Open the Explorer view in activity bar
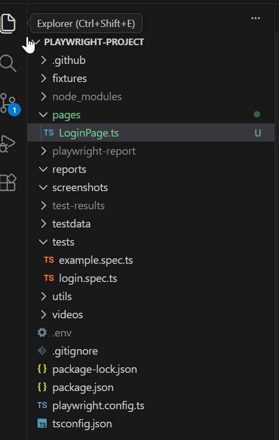 click(8, 23)
